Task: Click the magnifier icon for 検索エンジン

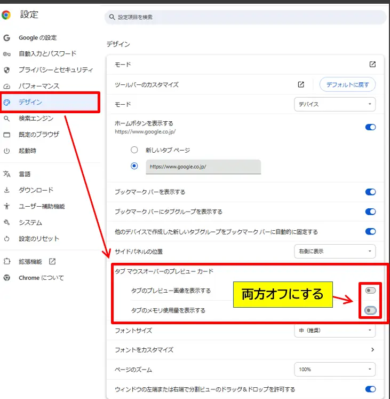Action: pos(7,119)
